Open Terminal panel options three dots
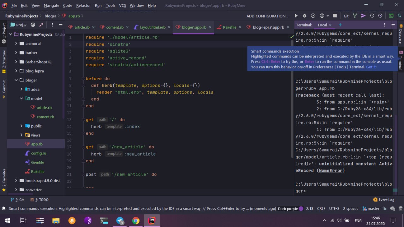 click(x=384, y=25)
